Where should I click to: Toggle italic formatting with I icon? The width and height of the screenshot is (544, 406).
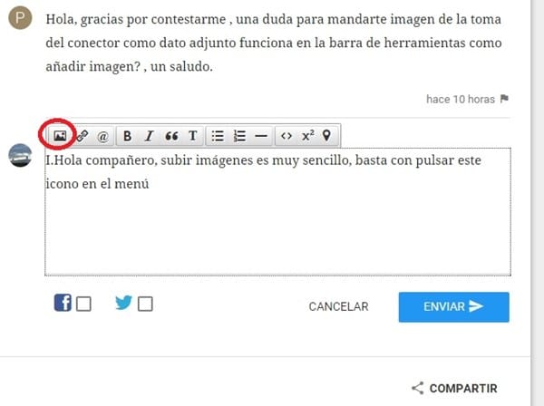[x=150, y=136]
